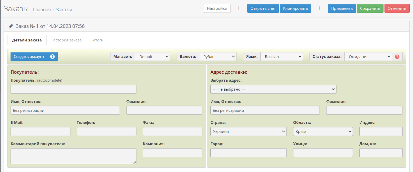Click the red Отменить button
This screenshot has width=413, height=172.
[397, 8]
